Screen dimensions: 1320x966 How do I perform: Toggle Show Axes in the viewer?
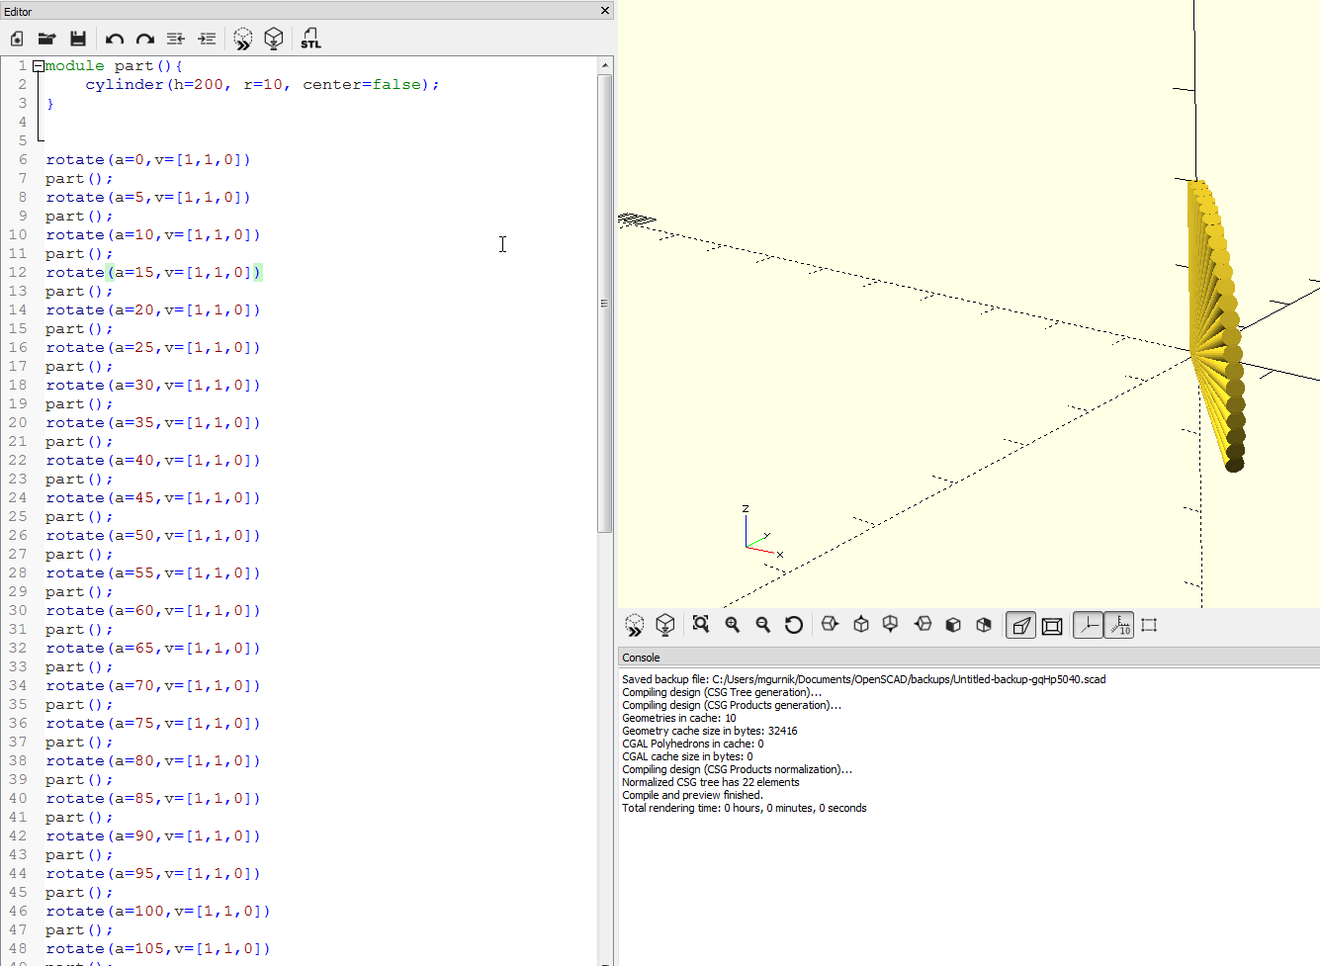click(x=1088, y=625)
